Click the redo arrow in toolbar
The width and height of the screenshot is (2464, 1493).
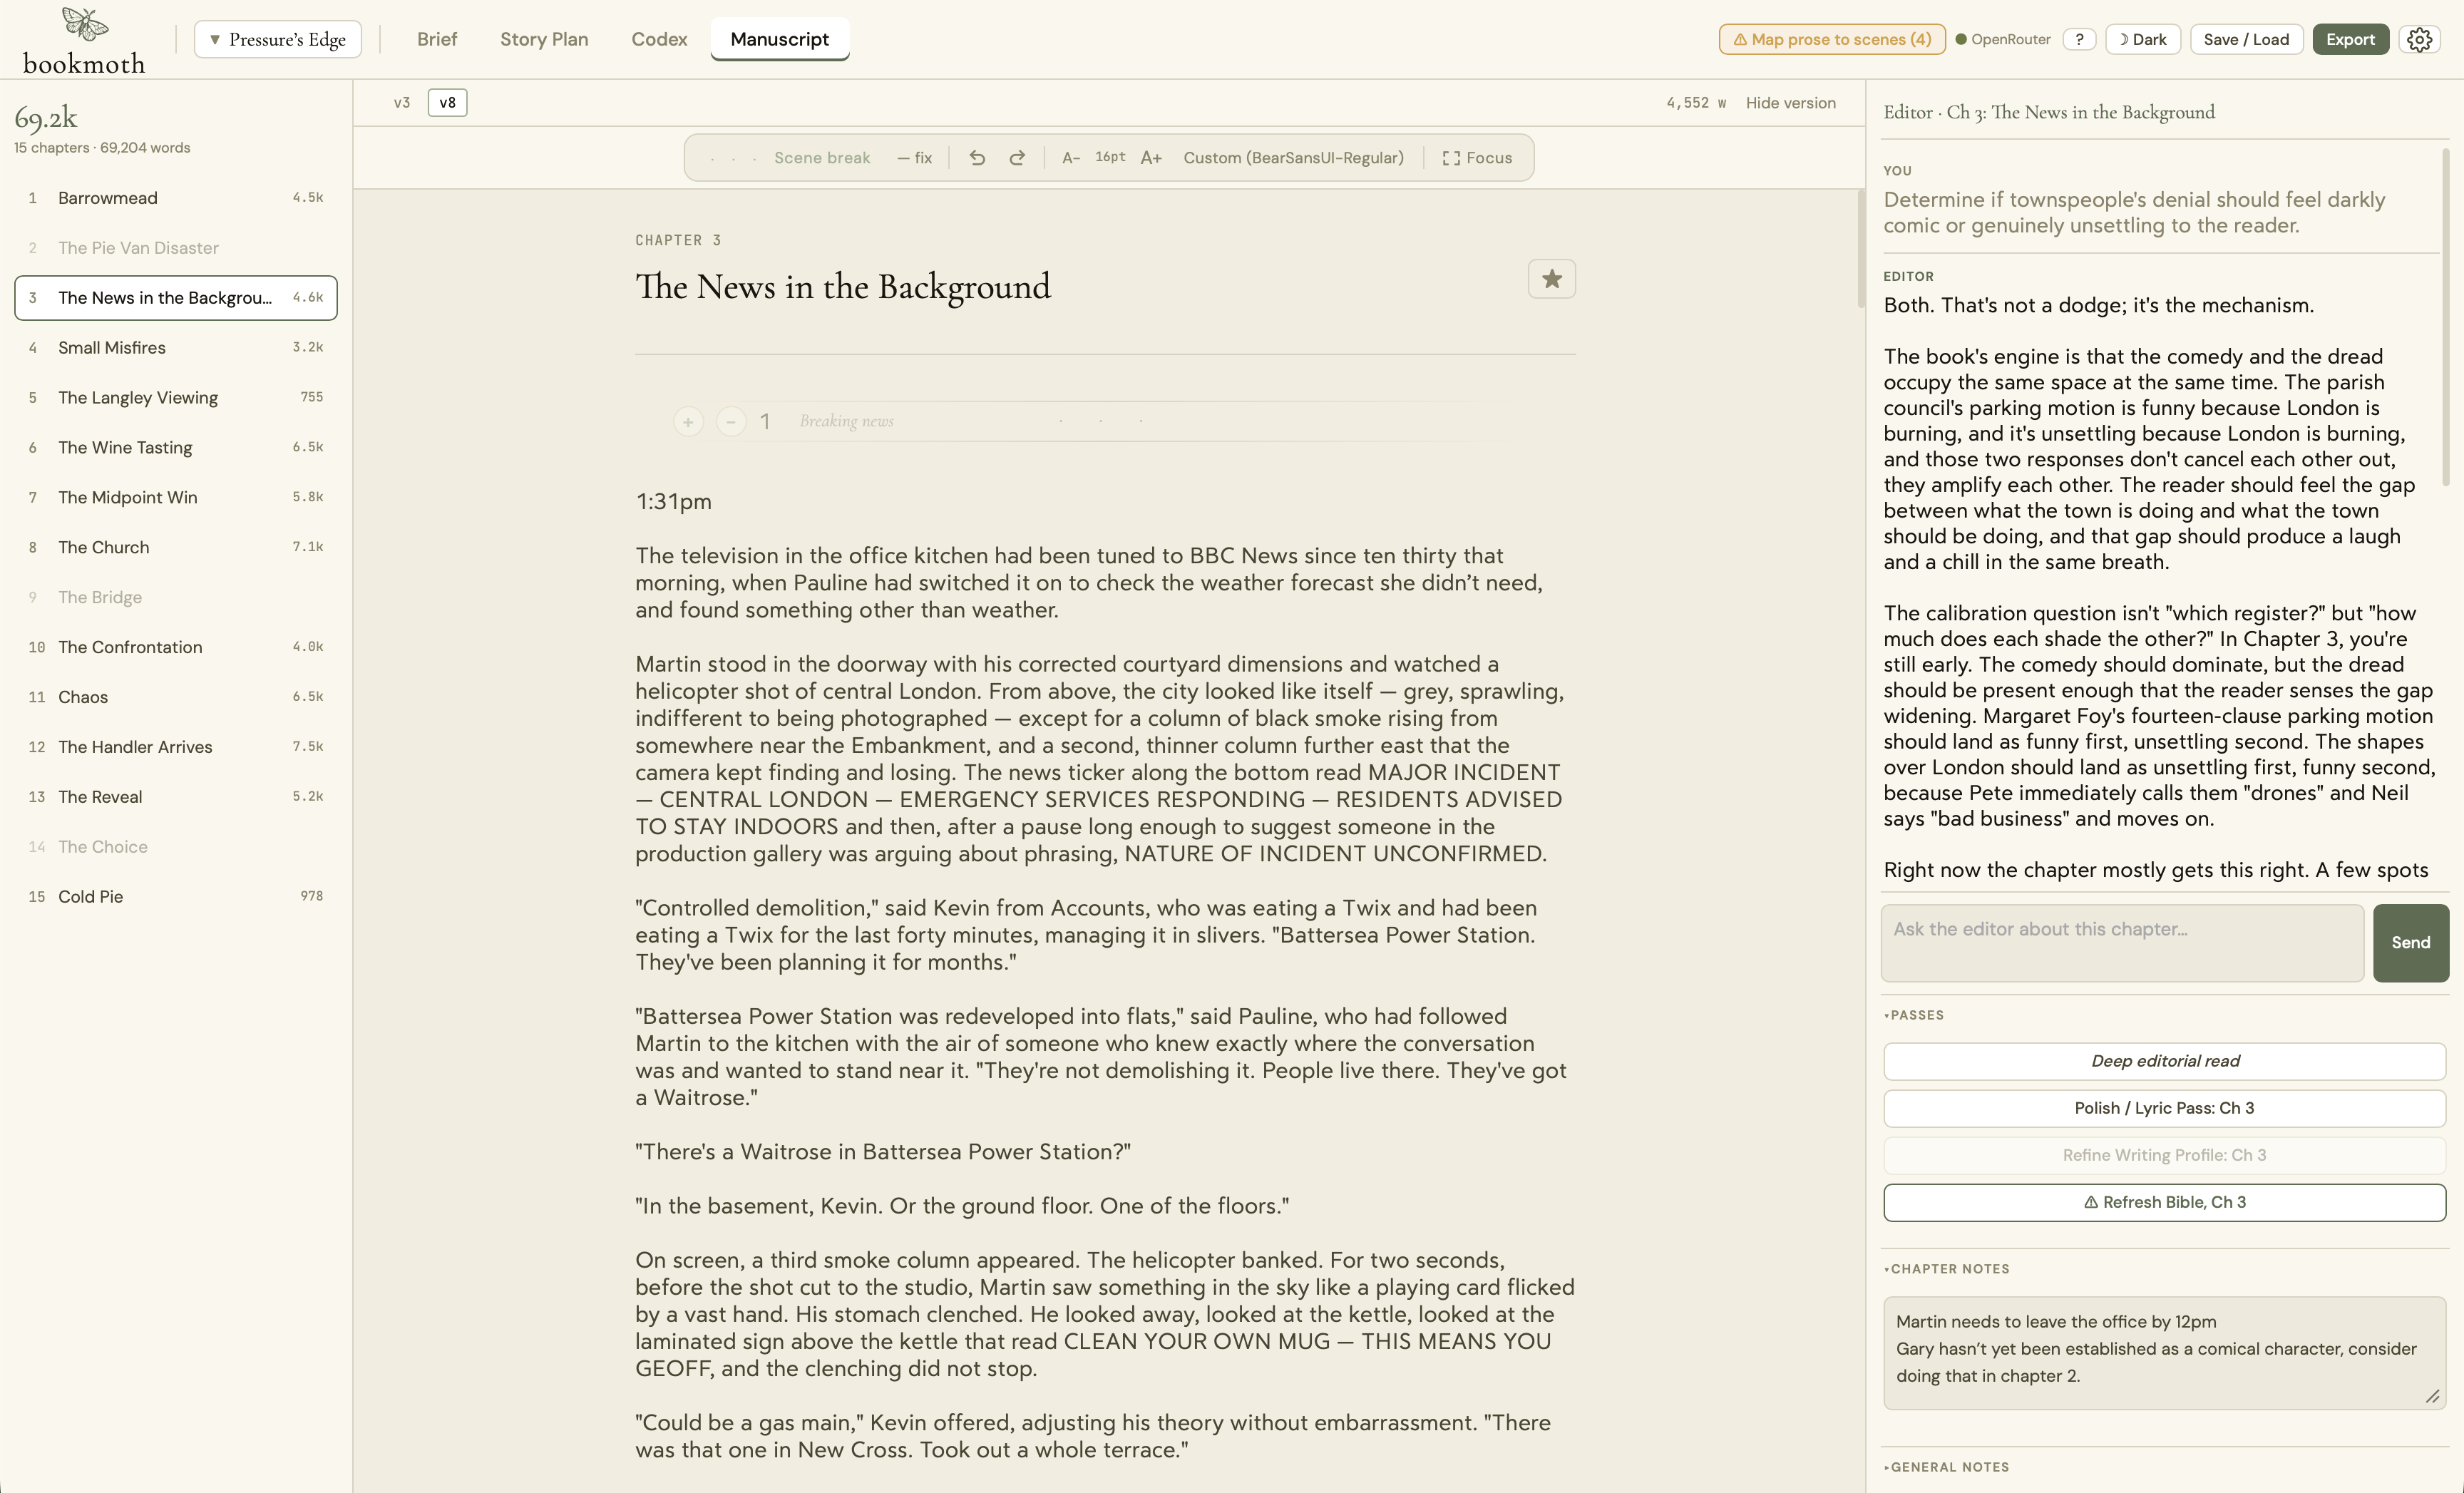(1017, 158)
